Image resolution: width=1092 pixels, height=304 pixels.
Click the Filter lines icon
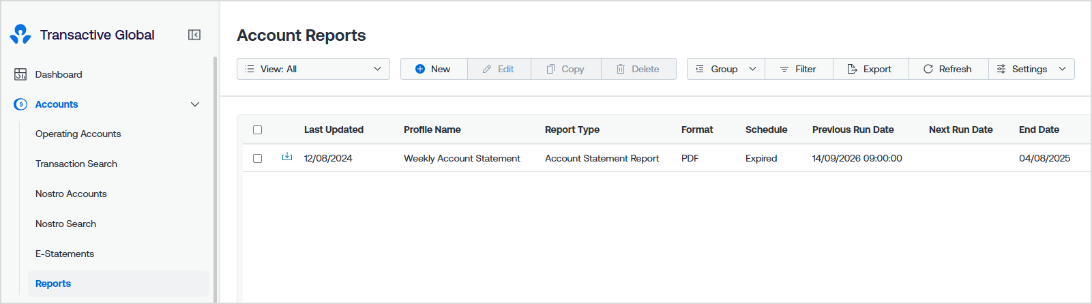784,69
